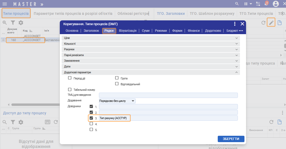This screenshot has width=286, height=149.
Task: Open dialog three-dot options menu
Action: click(235, 24)
